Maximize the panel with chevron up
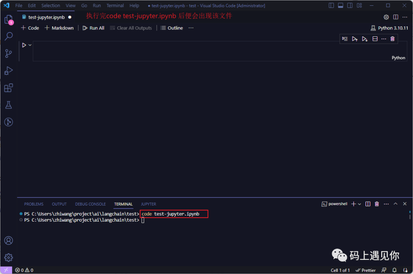The image size is (413, 274). point(395,204)
